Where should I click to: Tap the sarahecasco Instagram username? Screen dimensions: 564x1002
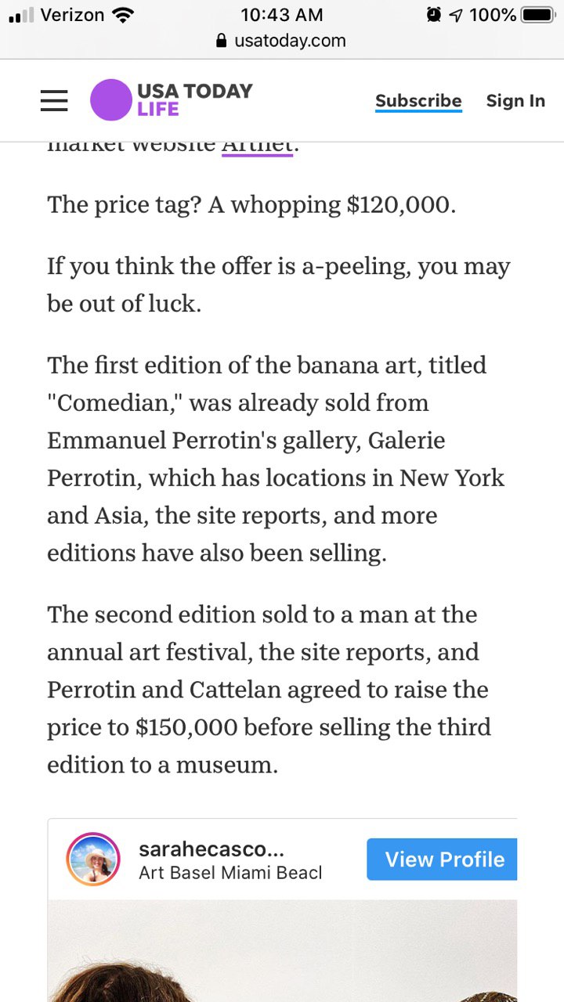211,849
